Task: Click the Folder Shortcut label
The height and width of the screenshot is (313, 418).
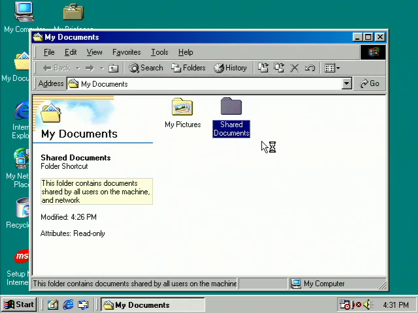Action: click(64, 166)
